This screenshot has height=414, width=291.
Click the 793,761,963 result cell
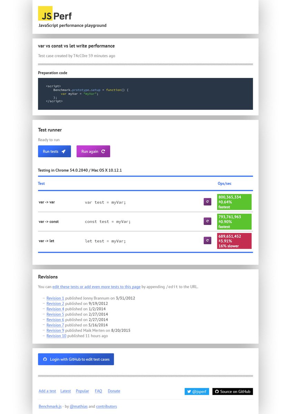tap(234, 221)
